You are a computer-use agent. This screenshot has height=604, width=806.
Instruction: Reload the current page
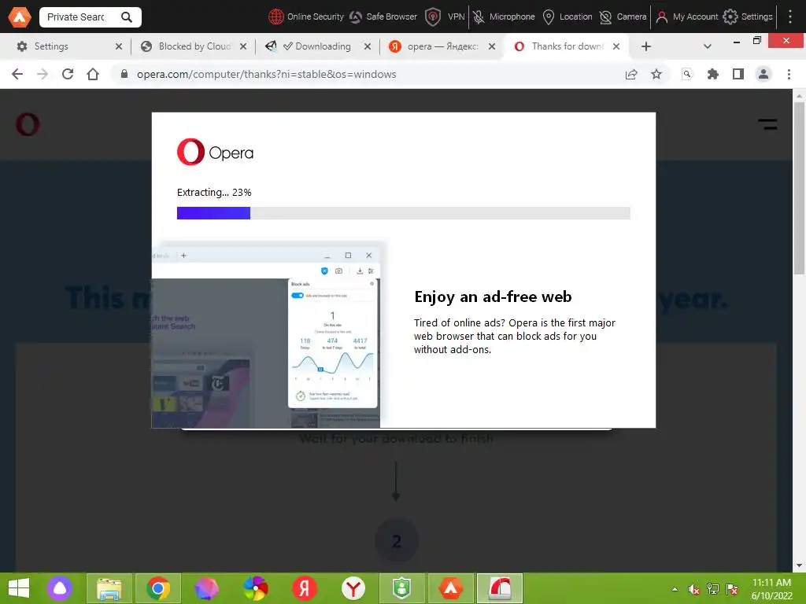tap(68, 74)
